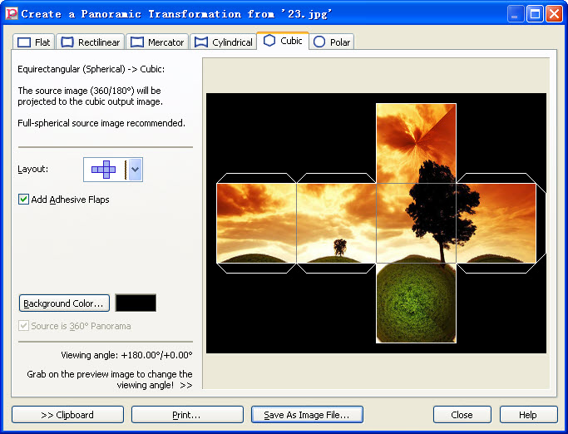Select the Mercator tab
The image size is (568, 434).
click(x=157, y=42)
